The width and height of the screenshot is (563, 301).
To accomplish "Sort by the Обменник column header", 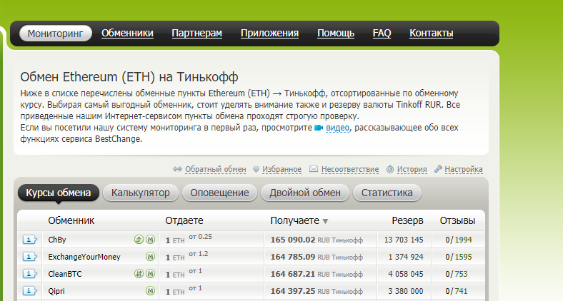I will (x=71, y=220).
